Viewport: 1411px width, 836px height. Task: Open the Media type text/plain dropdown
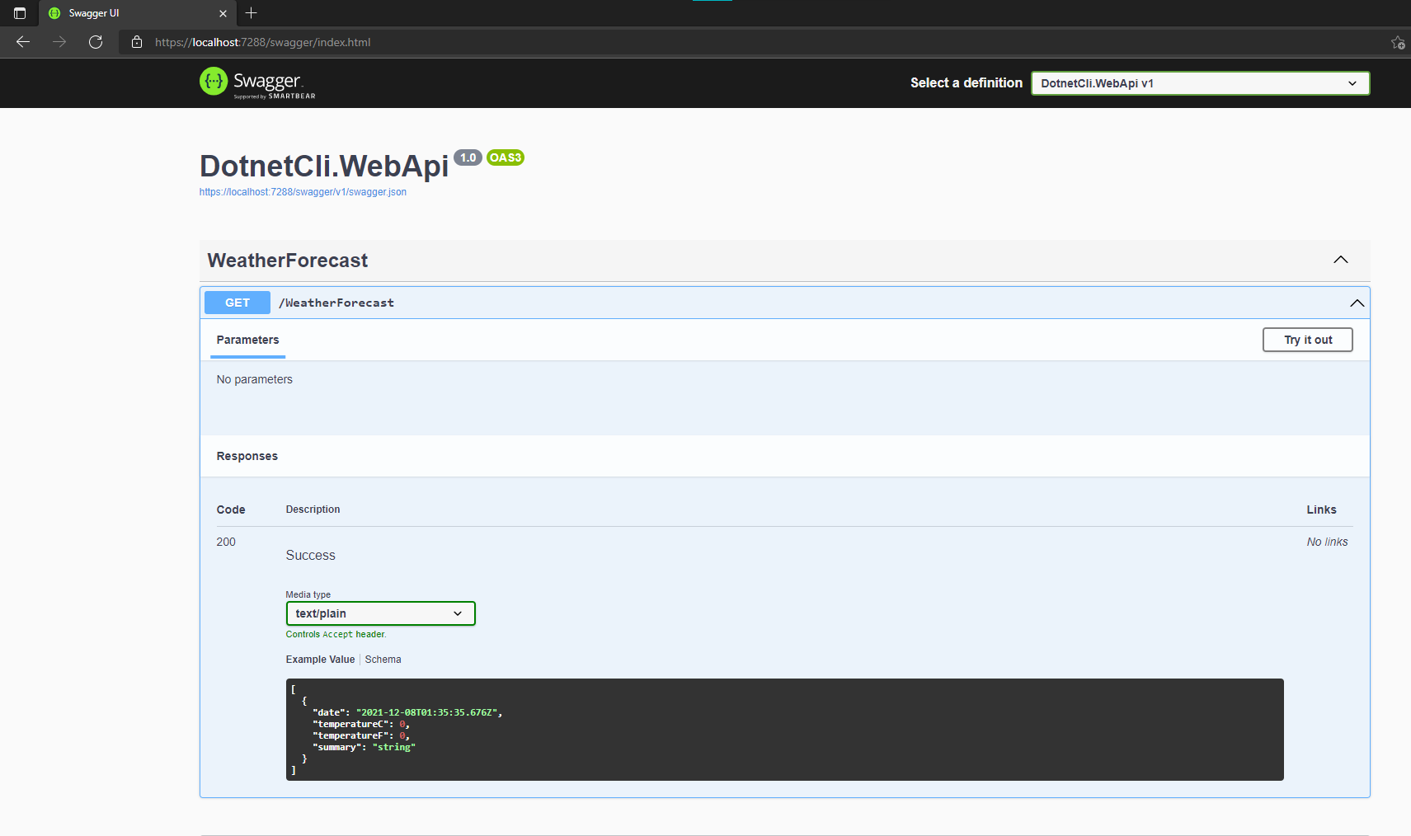click(380, 613)
